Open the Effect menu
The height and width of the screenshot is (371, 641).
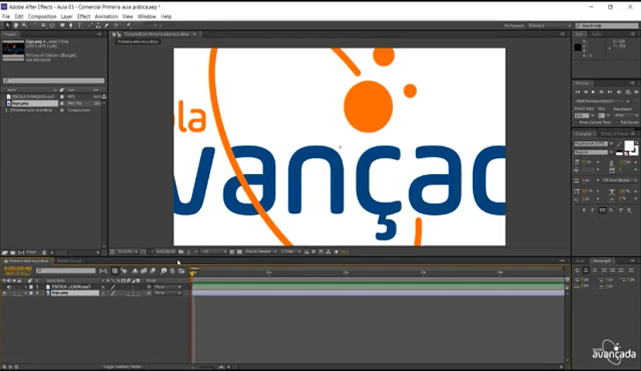[84, 17]
